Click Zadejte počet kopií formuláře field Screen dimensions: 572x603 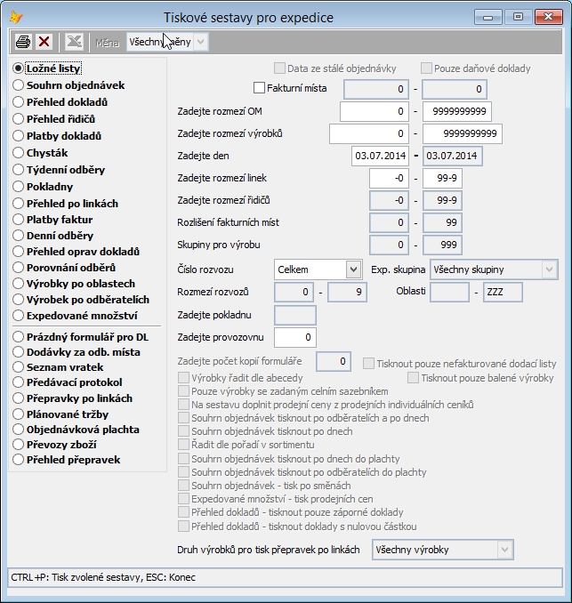[x=334, y=361]
